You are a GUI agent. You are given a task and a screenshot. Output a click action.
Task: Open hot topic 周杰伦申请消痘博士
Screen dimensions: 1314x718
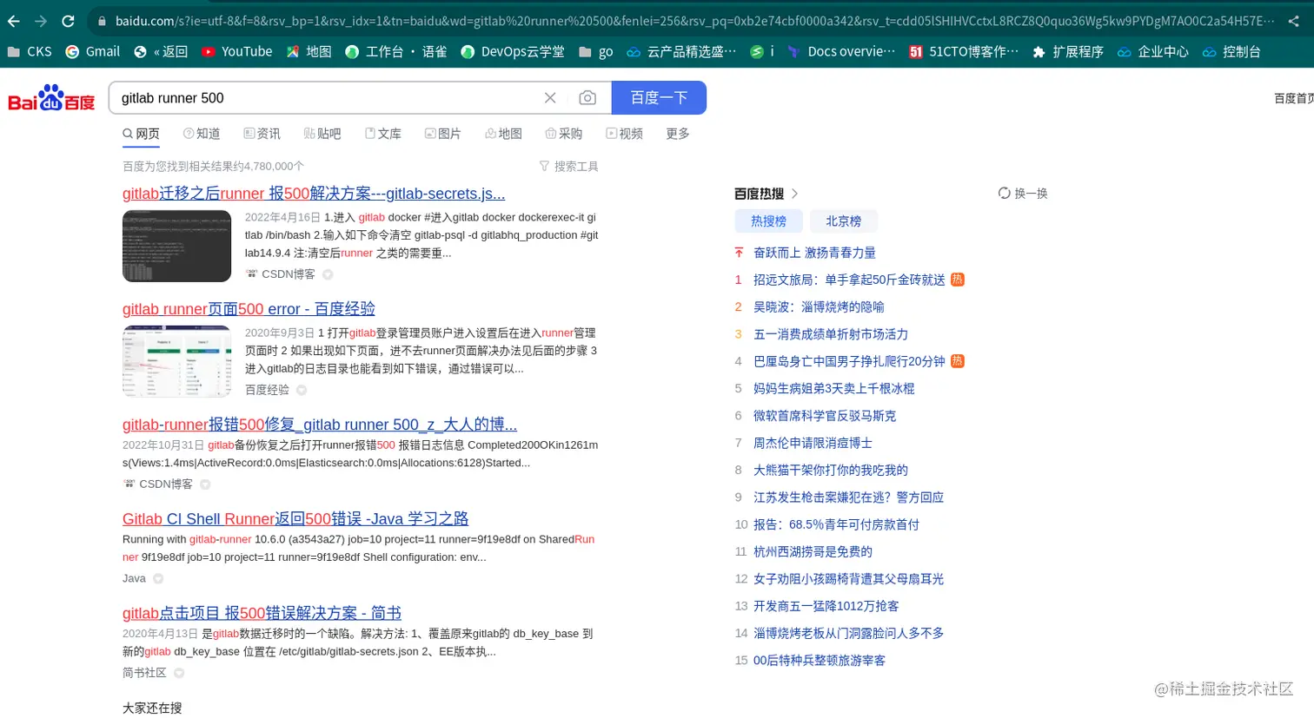coord(813,443)
